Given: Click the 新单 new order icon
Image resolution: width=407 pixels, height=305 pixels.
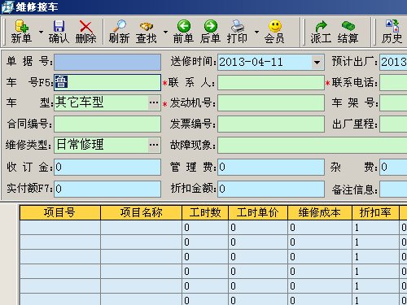Looking at the screenshot, I should (x=21, y=32).
